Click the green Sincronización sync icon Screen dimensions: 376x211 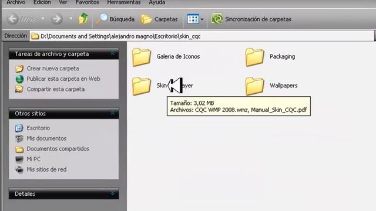(x=217, y=19)
